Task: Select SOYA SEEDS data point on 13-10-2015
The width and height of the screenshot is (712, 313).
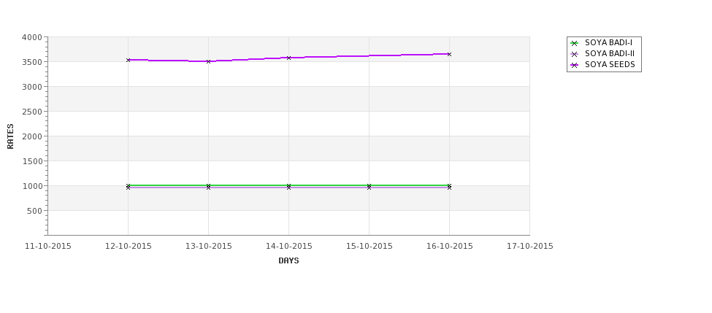Action: click(x=209, y=61)
